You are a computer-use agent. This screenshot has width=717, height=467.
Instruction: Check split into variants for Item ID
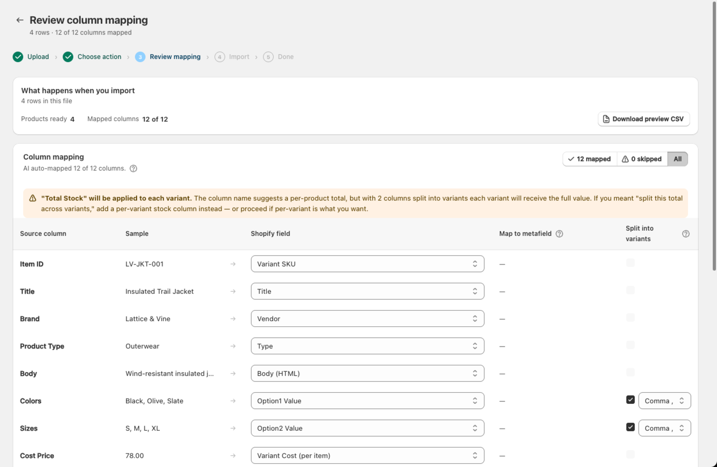click(631, 263)
